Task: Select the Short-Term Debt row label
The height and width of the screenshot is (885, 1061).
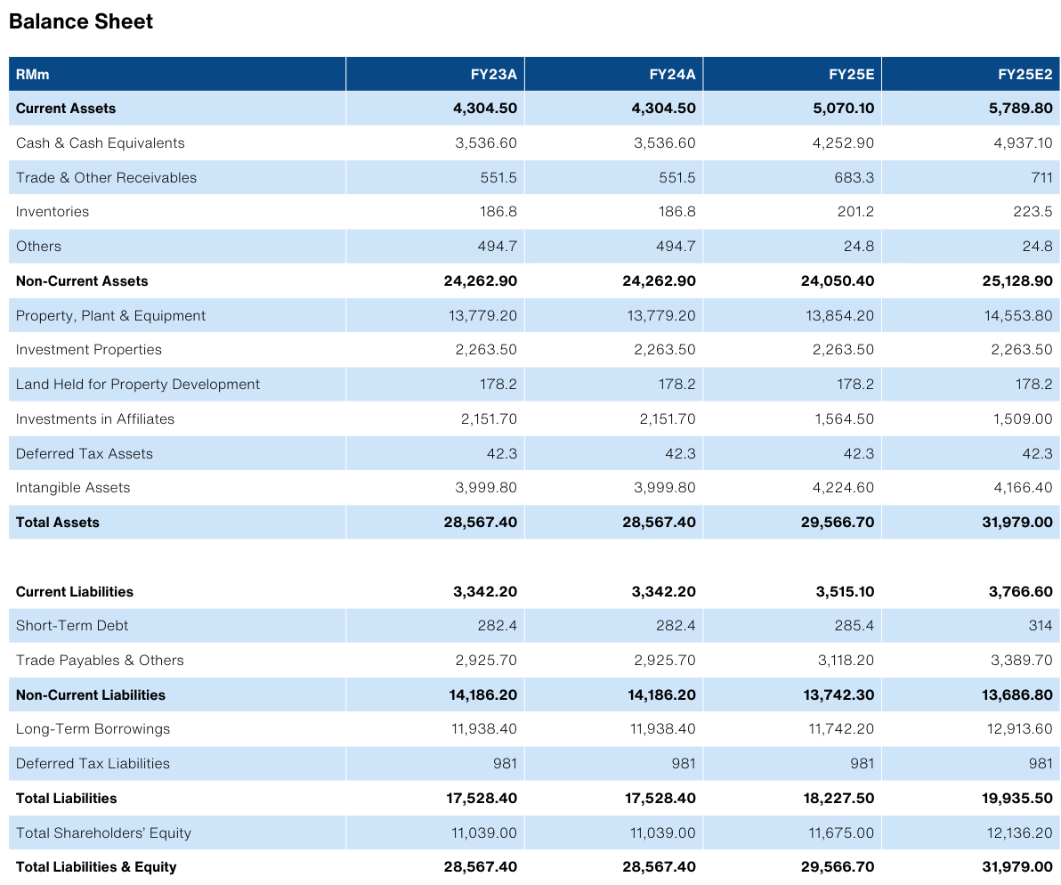Action: (x=72, y=626)
